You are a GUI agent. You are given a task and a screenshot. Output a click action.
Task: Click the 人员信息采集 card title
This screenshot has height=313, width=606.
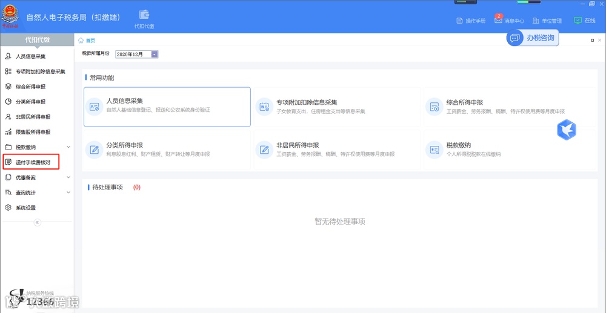(x=124, y=102)
